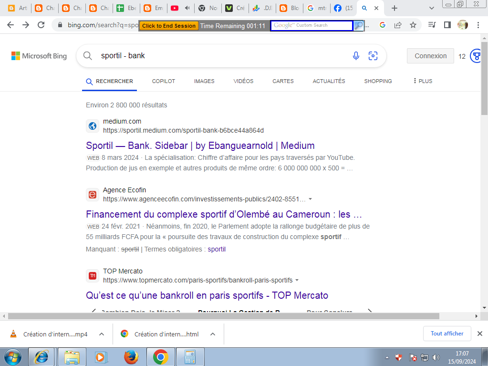Screen dimensions: 488x366
Task: Open Sportil — Bank Medium result
Action: (x=200, y=146)
